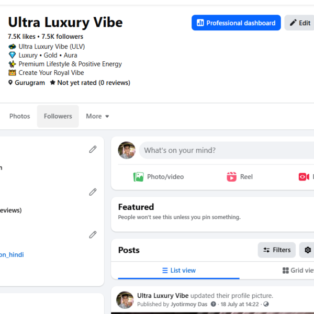The height and width of the screenshot is (314, 314).
Task: Select List view for posts
Action: [x=179, y=271]
